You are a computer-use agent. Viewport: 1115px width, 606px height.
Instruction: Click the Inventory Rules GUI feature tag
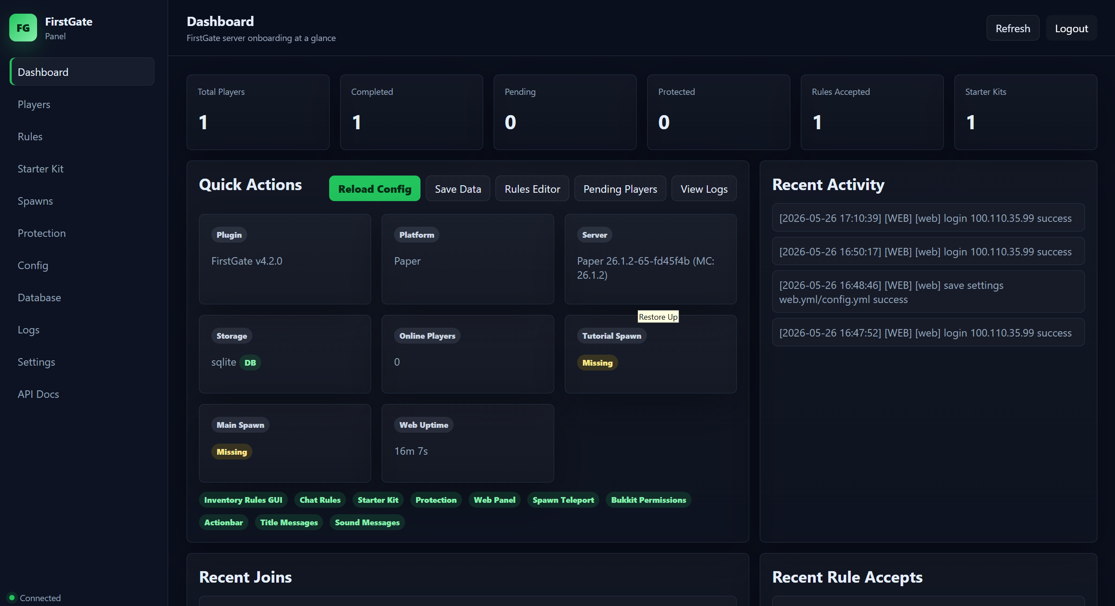[x=243, y=500]
